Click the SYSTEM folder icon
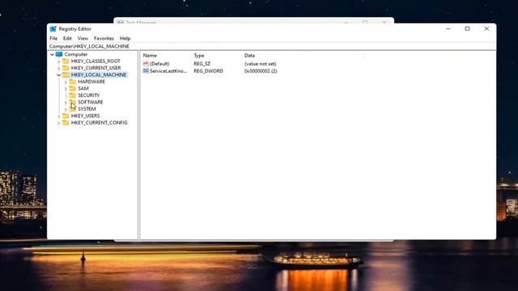This screenshot has width=518, height=291. [73, 109]
